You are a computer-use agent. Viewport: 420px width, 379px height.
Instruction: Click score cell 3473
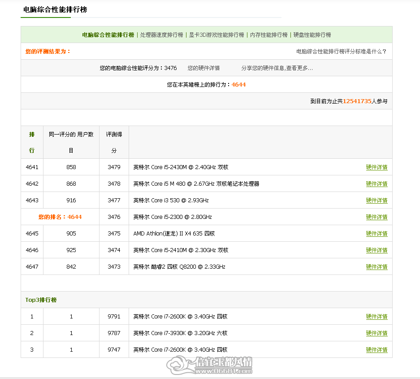pyautogui.click(x=114, y=267)
